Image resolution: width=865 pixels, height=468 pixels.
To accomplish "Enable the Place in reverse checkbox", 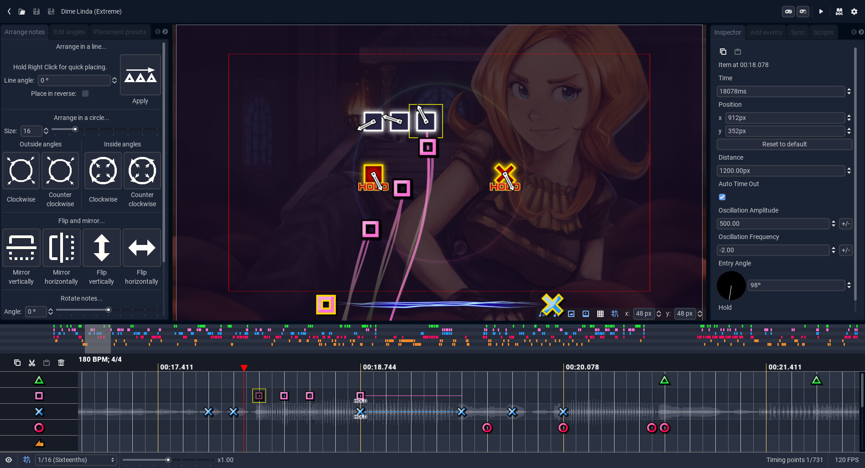I will tap(85, 94).
